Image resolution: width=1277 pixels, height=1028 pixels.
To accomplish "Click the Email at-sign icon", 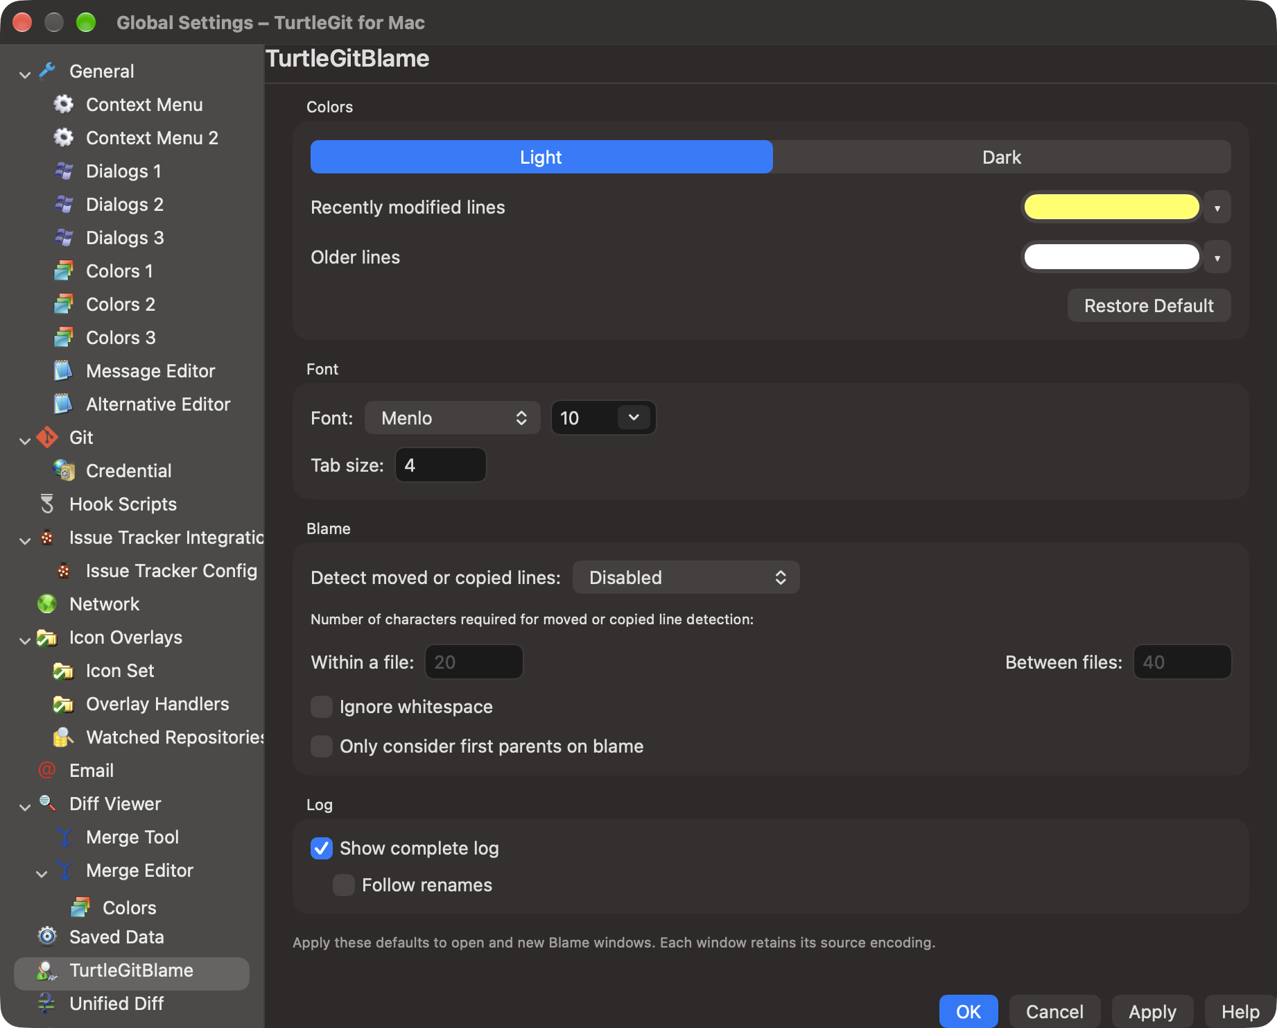I will pyautogui.click(x=47, y=771).
